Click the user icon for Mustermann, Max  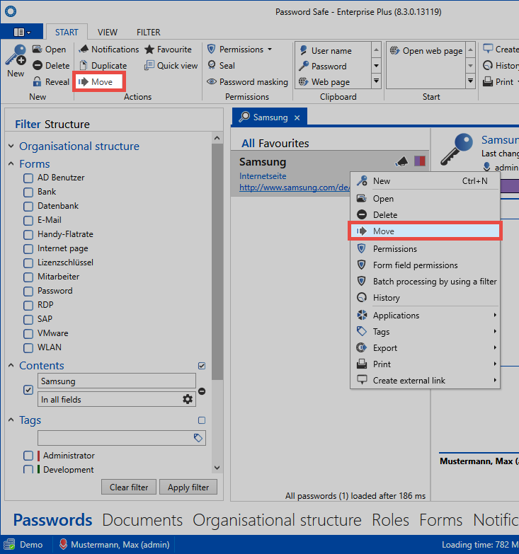pyautogui.click(x=63, y=544)
